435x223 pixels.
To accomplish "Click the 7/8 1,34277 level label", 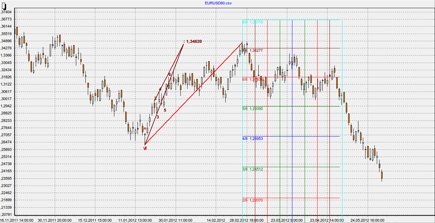I will (252, 50).
